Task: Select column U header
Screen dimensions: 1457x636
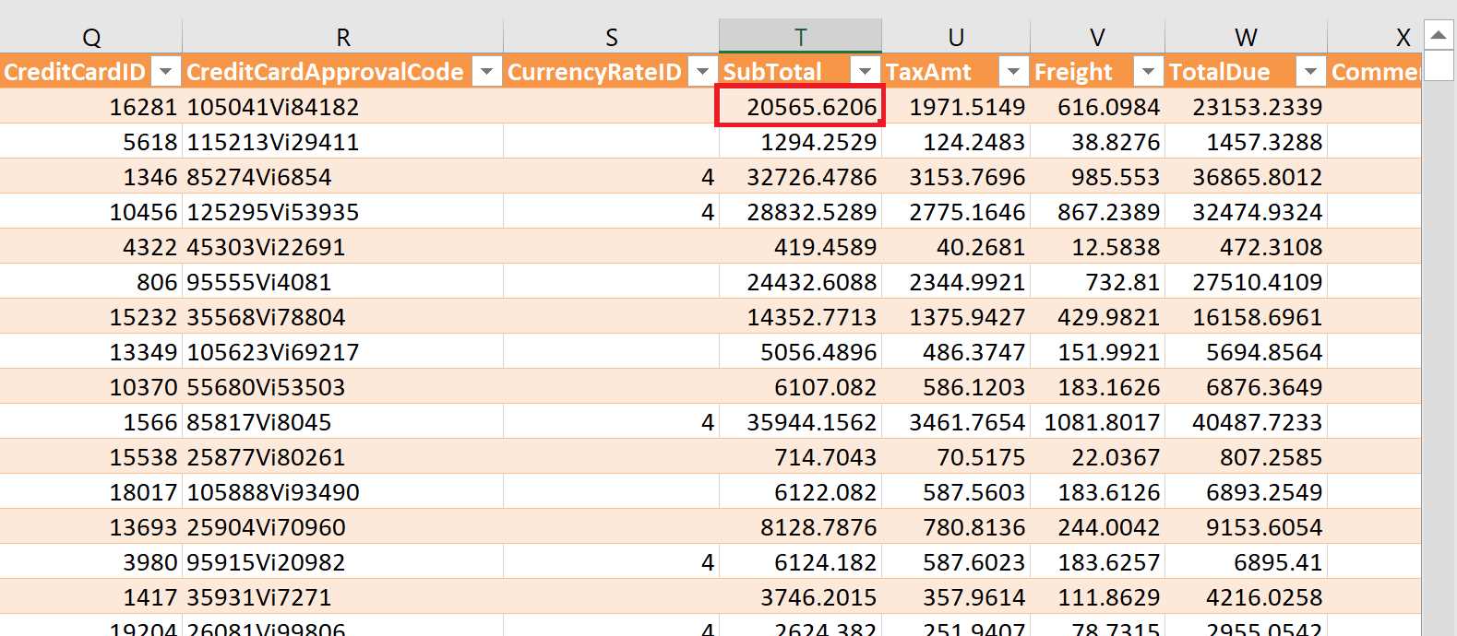Action: [956, 37]
